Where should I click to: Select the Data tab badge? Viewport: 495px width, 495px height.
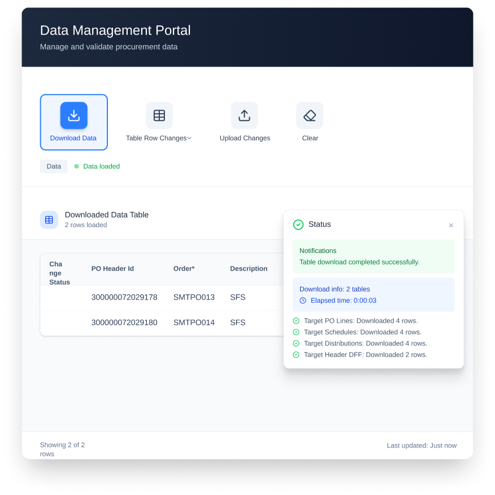54,166
